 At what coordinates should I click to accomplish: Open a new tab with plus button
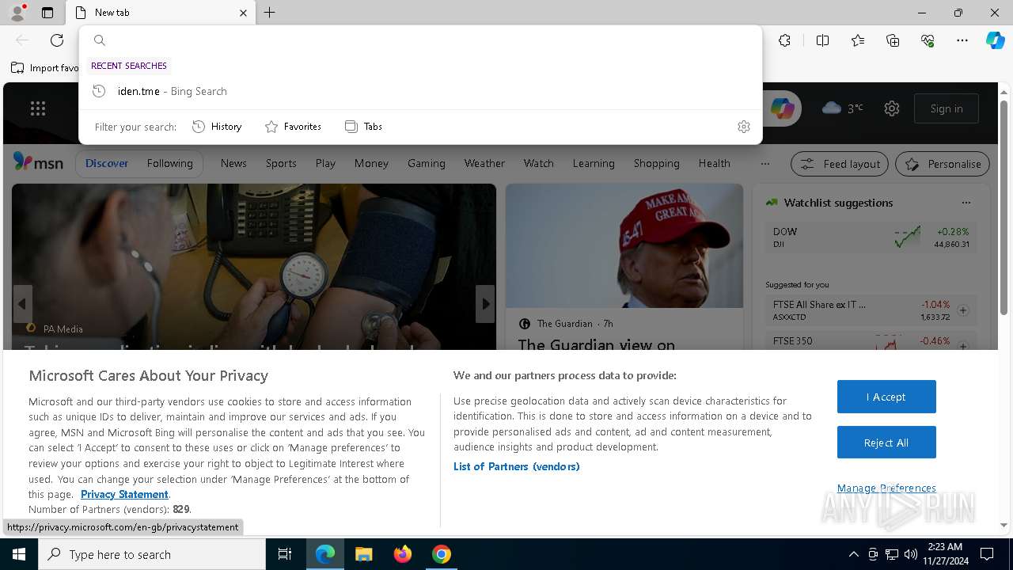(x=270, y=13)
